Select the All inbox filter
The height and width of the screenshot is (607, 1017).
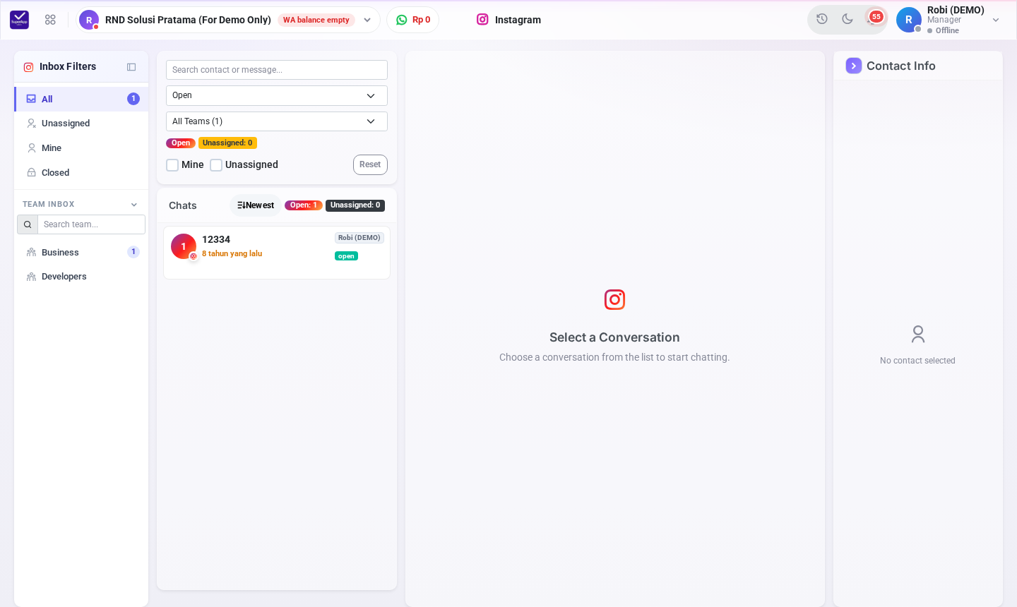click(81, 99)
